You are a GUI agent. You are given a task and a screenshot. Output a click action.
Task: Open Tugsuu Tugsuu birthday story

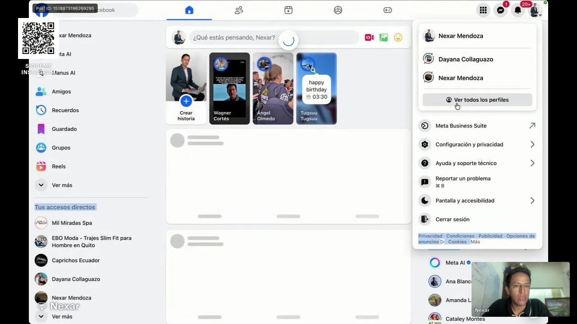(316, 89)
